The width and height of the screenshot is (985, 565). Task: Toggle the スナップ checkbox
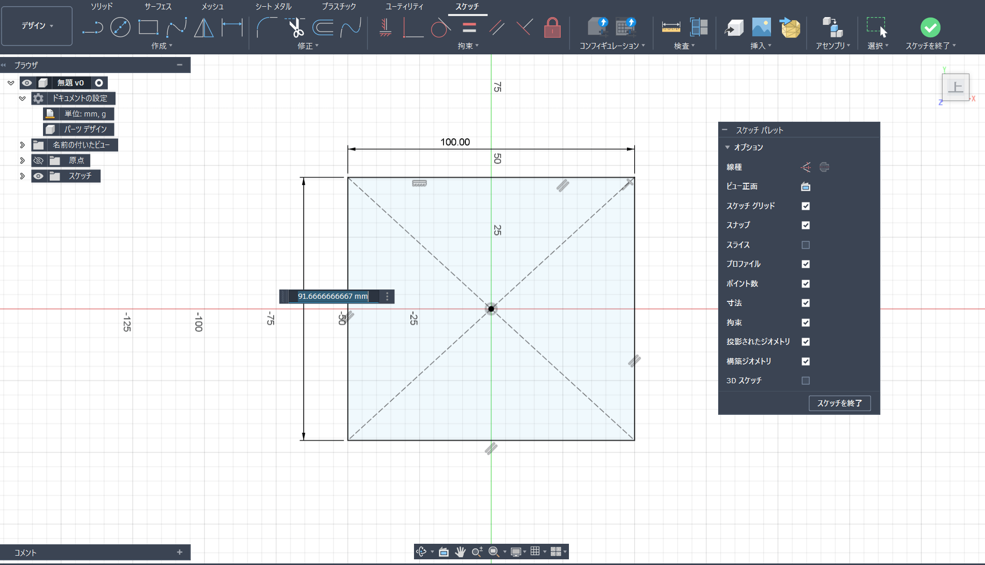point(806,225)
